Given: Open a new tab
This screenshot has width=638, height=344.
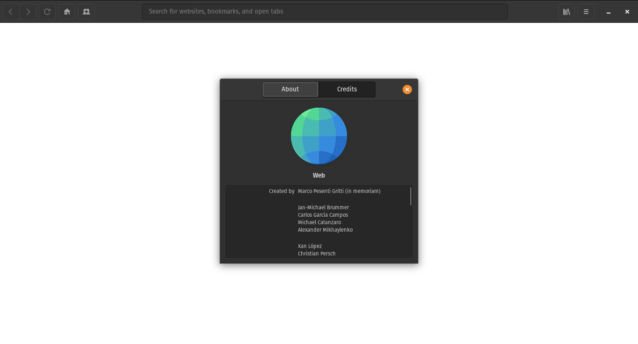Looking at the screenshot, I should tap(86, 12).
